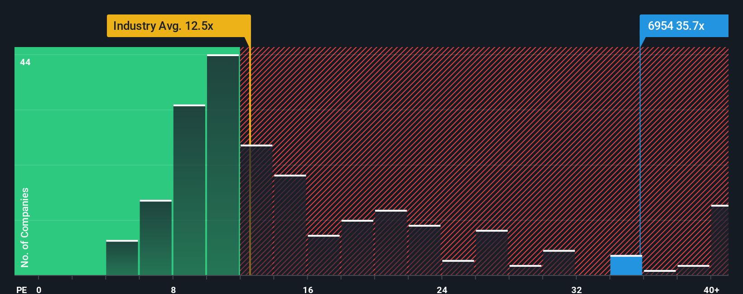Image resolution: width=743 pixels, height=294 pixels.
Task: Click the last bar above the 40+ tick
Action: point(720,240)
